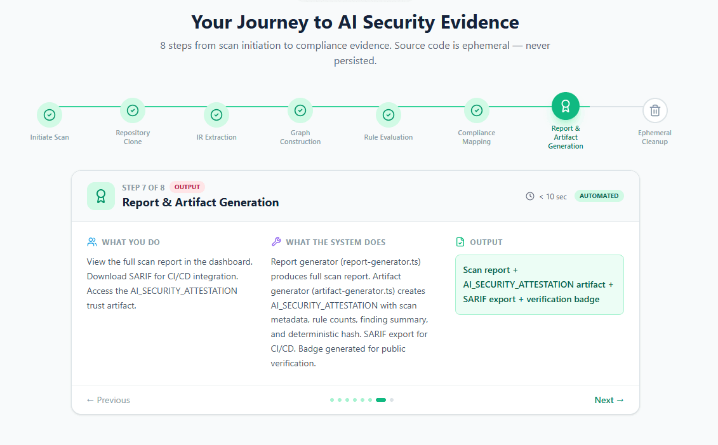Select the IR Extraction step icon
This screenshot has height=445, width=718.
pos(216,115)
